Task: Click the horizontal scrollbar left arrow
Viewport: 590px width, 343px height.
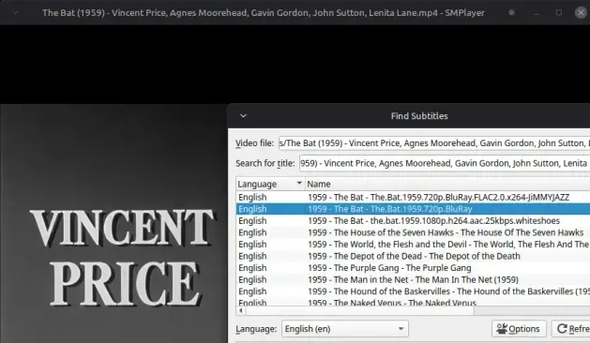Action: (240, 310)
